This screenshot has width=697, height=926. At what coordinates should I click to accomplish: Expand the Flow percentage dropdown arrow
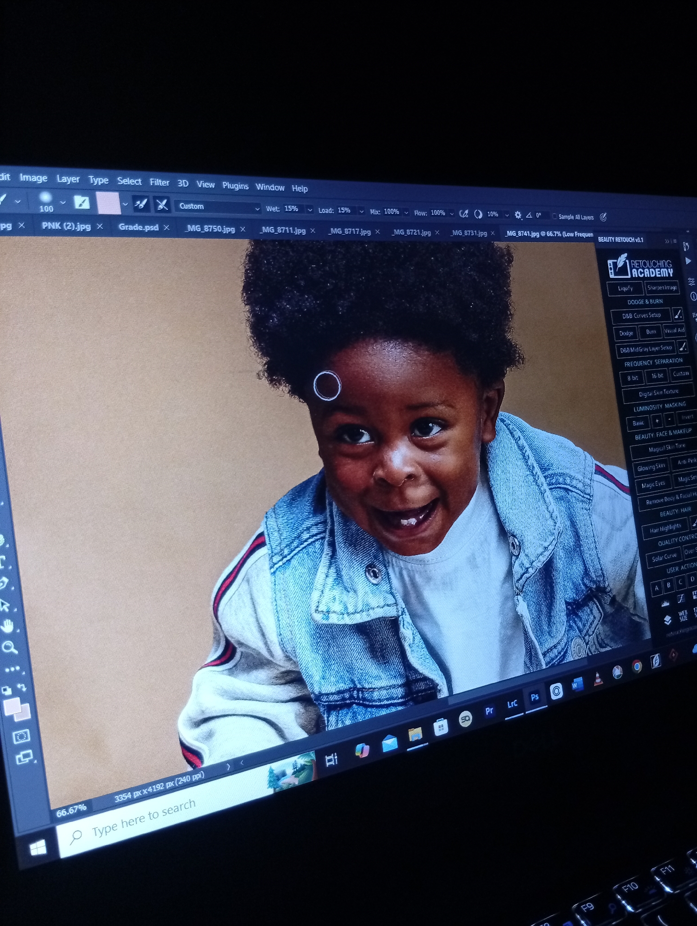click(452, 213)
